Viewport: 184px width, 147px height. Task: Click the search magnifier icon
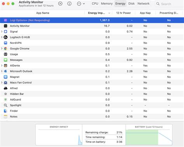tap(158, 4)
